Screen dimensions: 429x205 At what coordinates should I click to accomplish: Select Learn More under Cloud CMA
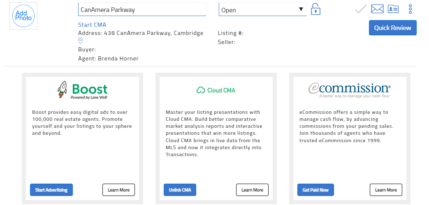click(252, 190)
